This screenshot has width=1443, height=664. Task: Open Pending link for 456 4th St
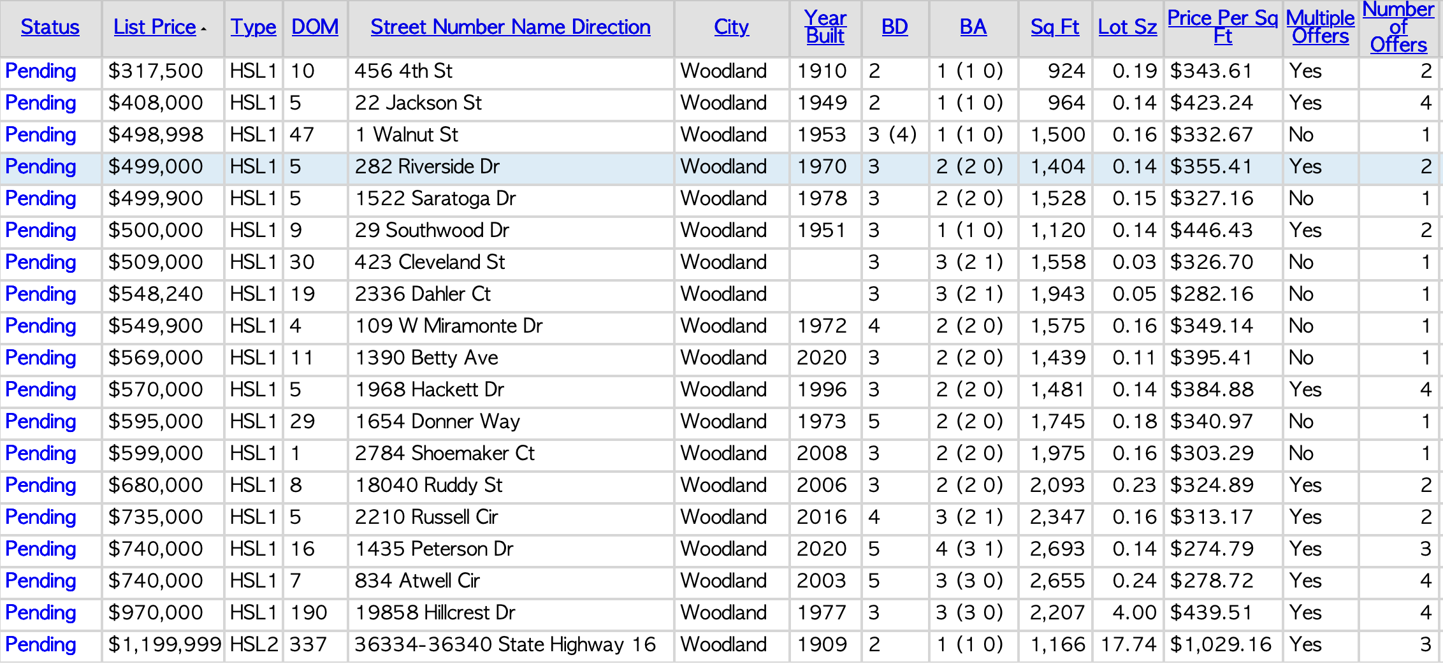(41, 71)
